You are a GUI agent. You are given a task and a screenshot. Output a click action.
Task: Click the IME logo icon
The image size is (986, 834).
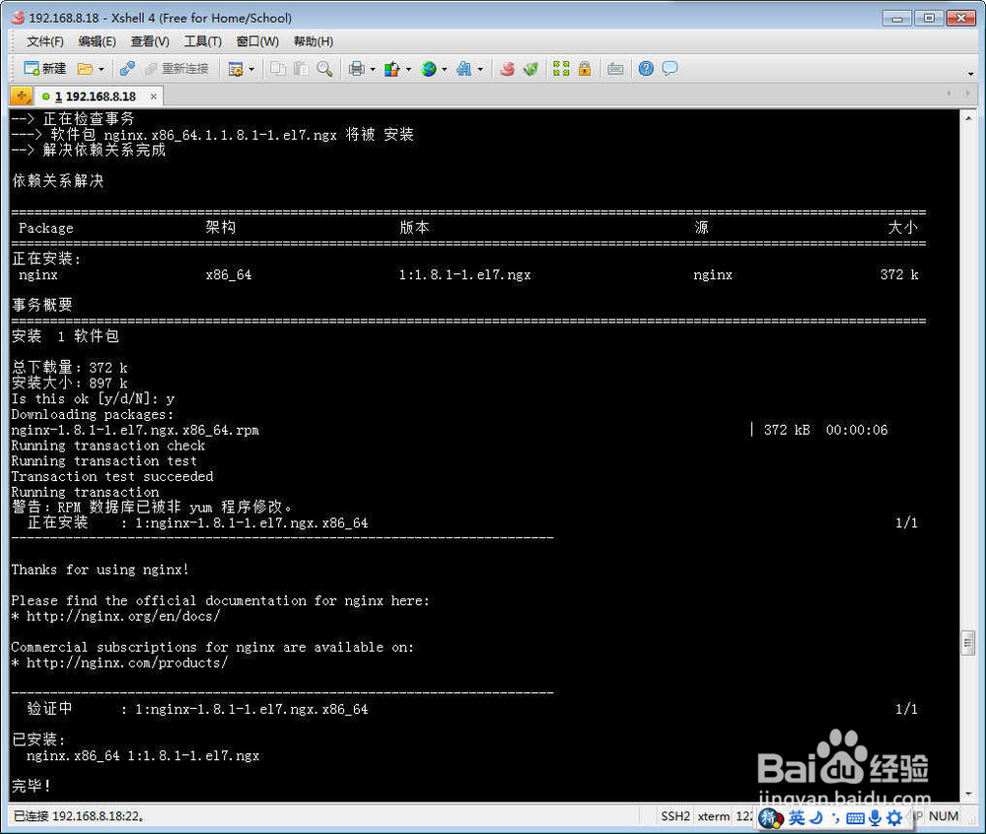pos(770,818)
